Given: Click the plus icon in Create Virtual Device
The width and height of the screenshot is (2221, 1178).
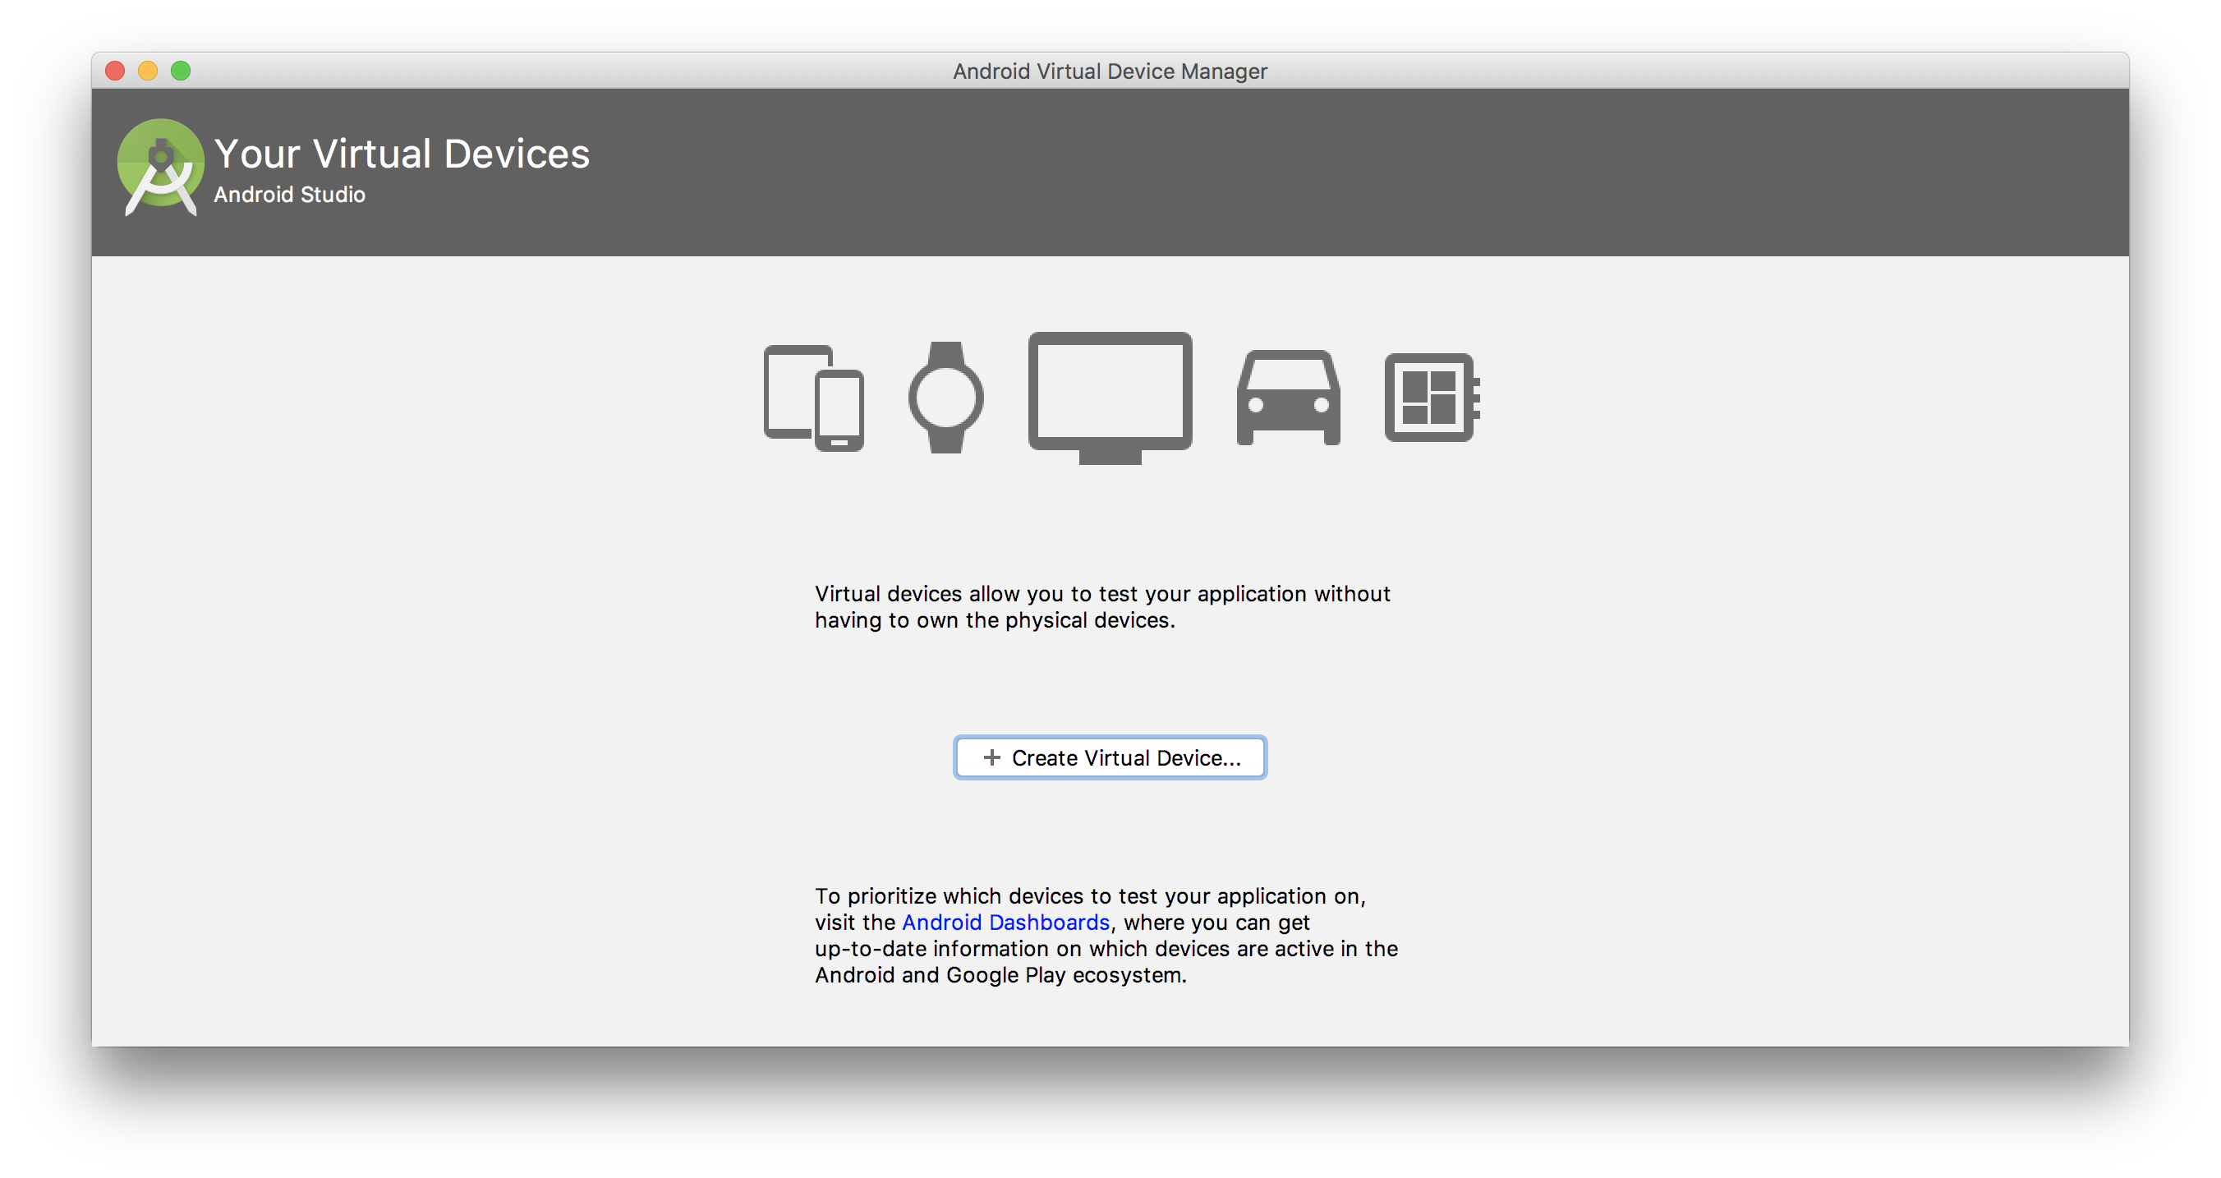Looking at the screenshot, I should tap(991, 757).
